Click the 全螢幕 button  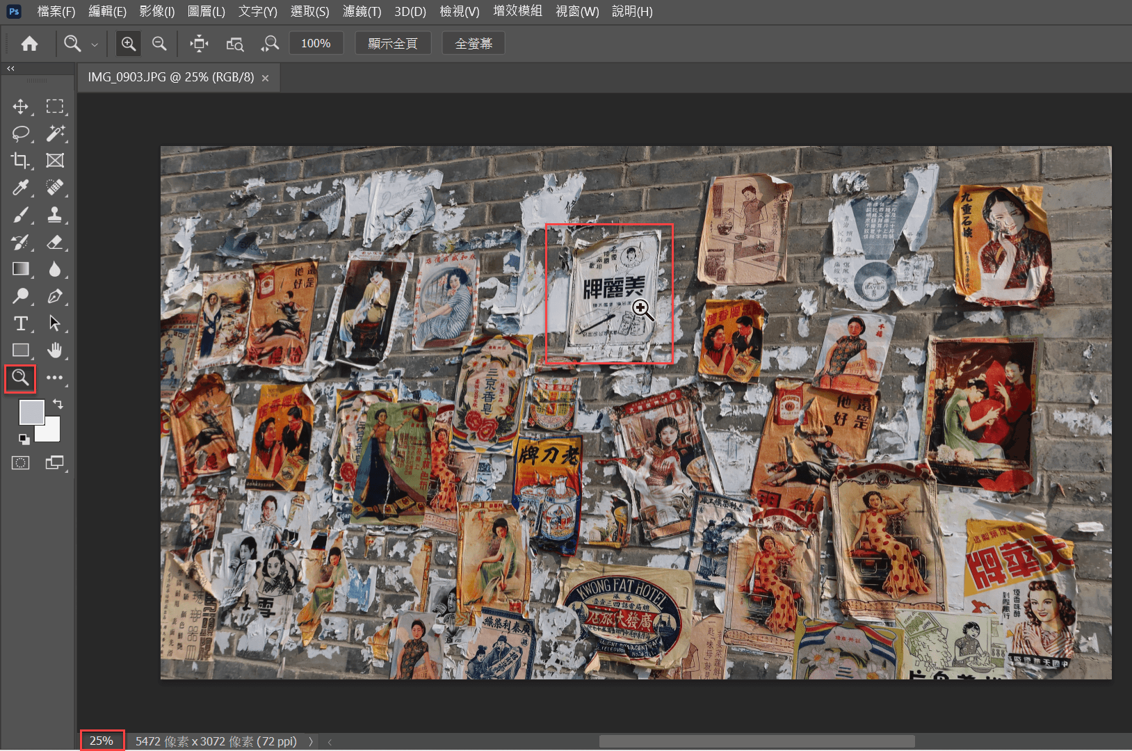[474, 43]
